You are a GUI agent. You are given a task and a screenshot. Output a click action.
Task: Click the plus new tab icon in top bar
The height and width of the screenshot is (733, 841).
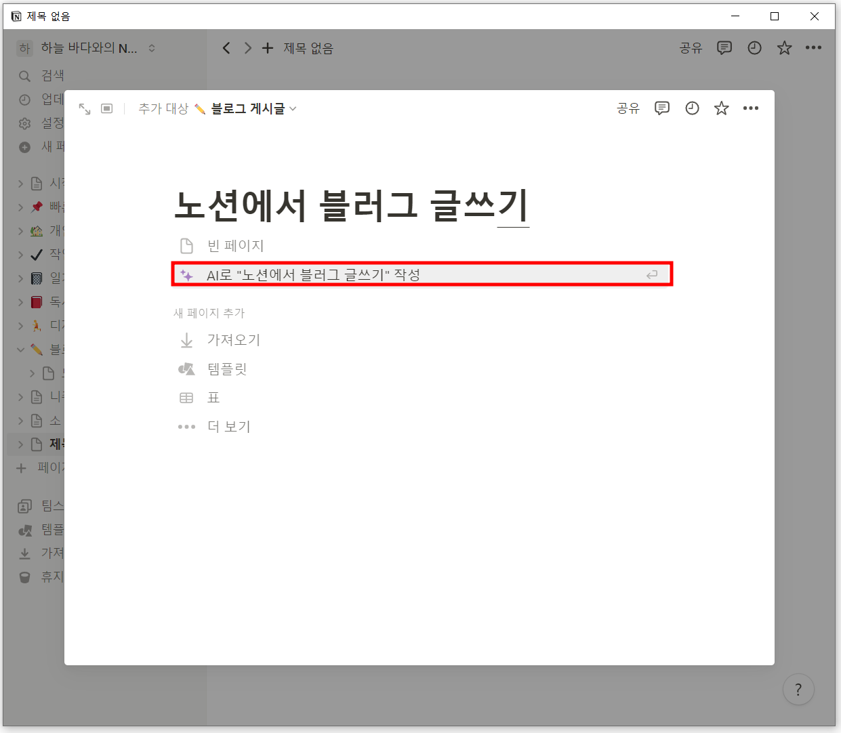tap(268, 48)
